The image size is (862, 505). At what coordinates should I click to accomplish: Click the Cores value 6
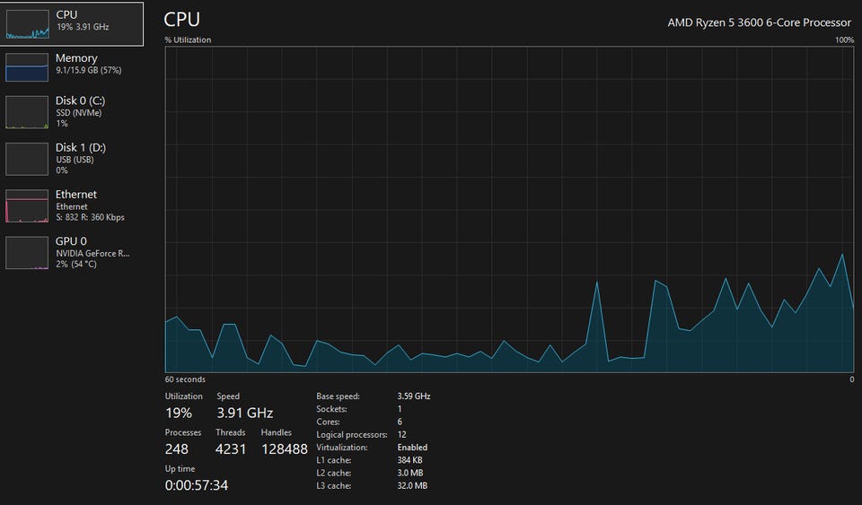click(x=400, y=422)
